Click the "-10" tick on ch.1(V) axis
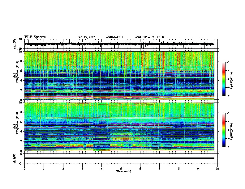The height and width of the screenshot is (189, 245). (x=20, y=49)
